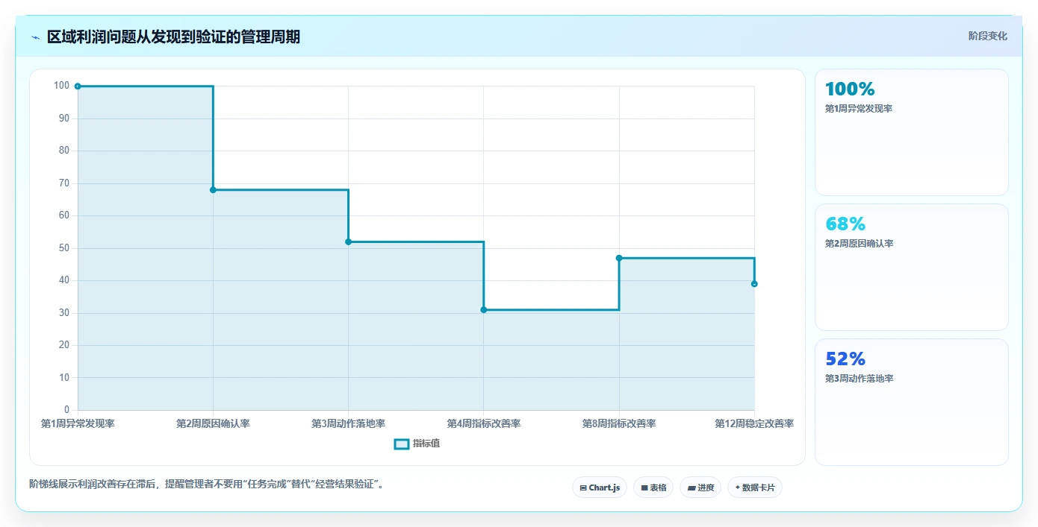Click x-axis label 第1周异常发现率

coord(78,423)
